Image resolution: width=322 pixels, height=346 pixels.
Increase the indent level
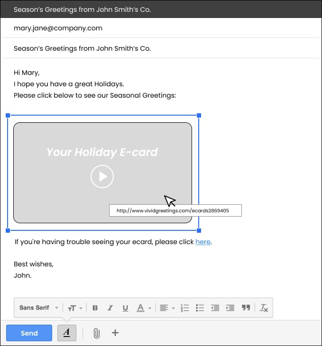coord(230,308)
